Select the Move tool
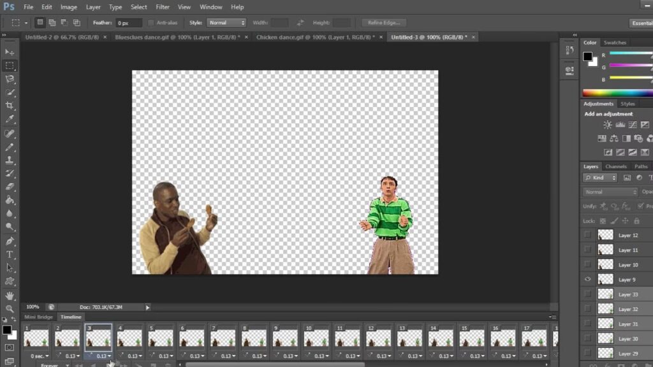Image resolution: width=653 pixels, height=367 pixels. (10, 52)
